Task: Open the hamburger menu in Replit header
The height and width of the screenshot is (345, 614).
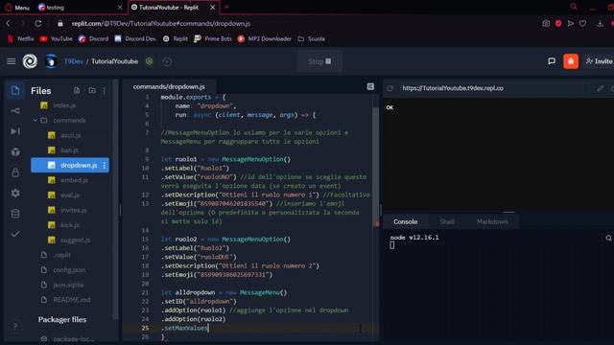Action: click(x=11, y=61)
